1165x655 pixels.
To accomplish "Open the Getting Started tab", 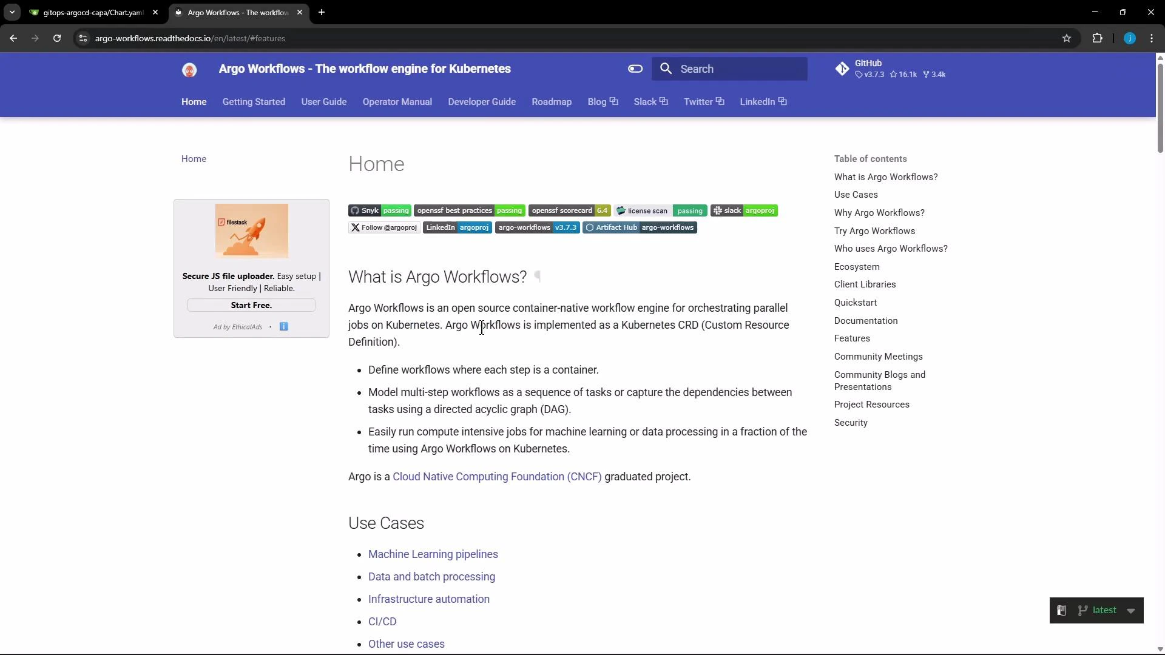I will coord(254,102).
